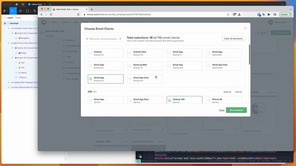Share the page using address bar icon
Image resolution: width=296 pixels, height=166 pixels.
coord(228,14)
